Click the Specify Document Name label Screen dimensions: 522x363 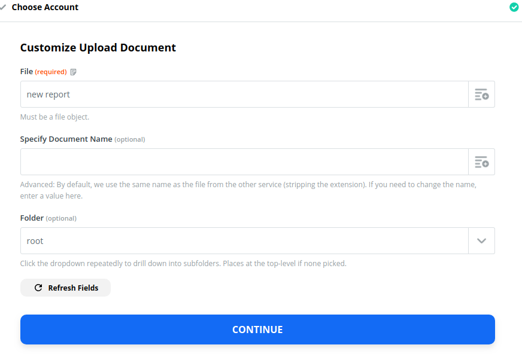66,139
